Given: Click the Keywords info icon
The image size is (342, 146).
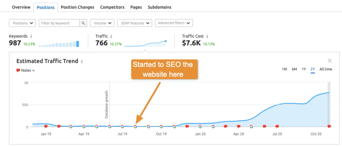Looking at the screenshot, I should tap(31, 36).
